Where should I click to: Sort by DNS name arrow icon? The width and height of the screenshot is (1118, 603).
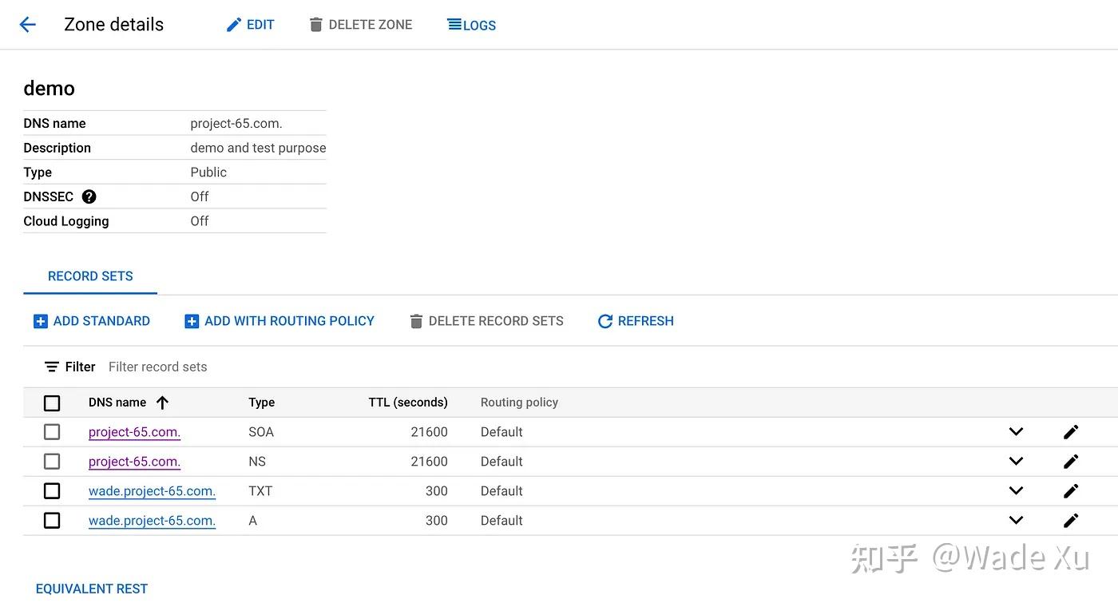[163, 403]
